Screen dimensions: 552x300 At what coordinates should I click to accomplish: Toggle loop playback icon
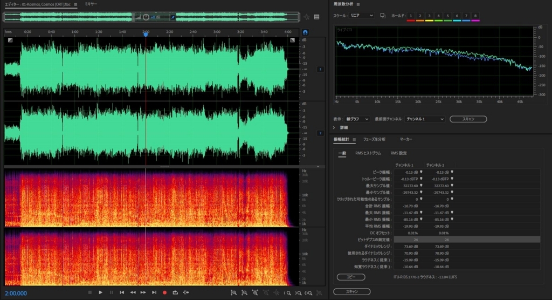pos(175,292)
